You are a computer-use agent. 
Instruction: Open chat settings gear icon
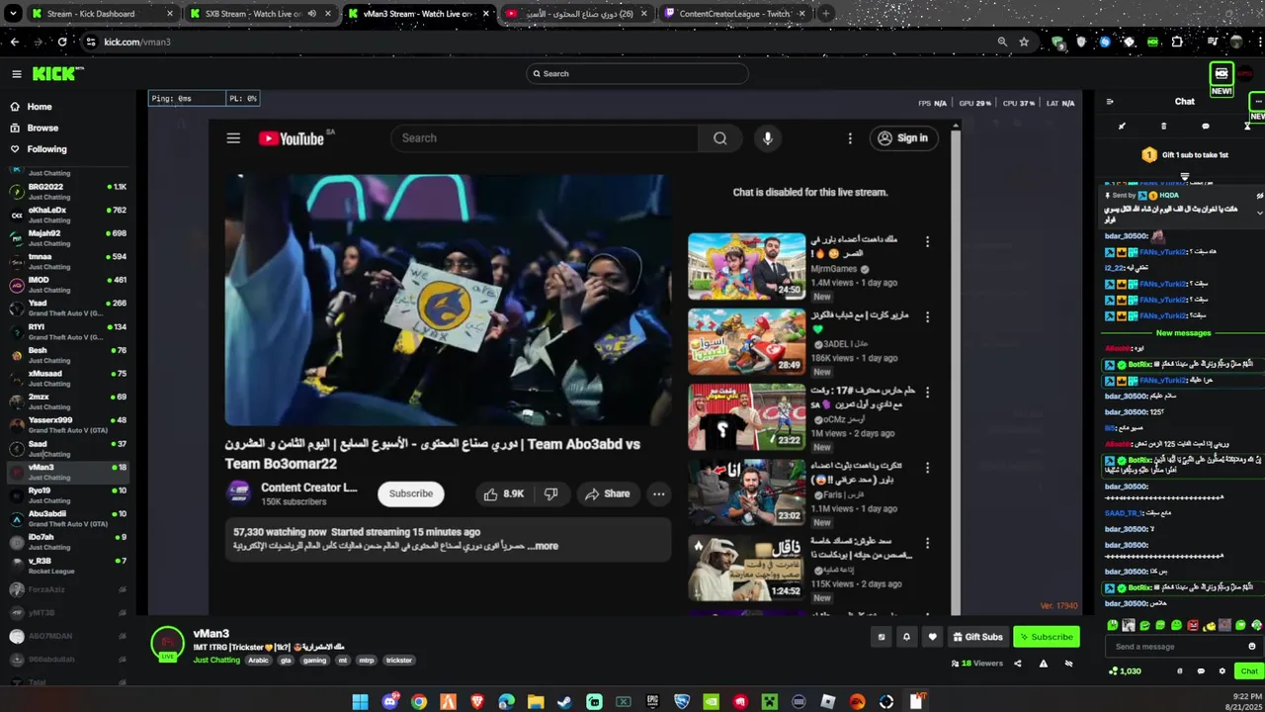tap(1223, 671)
